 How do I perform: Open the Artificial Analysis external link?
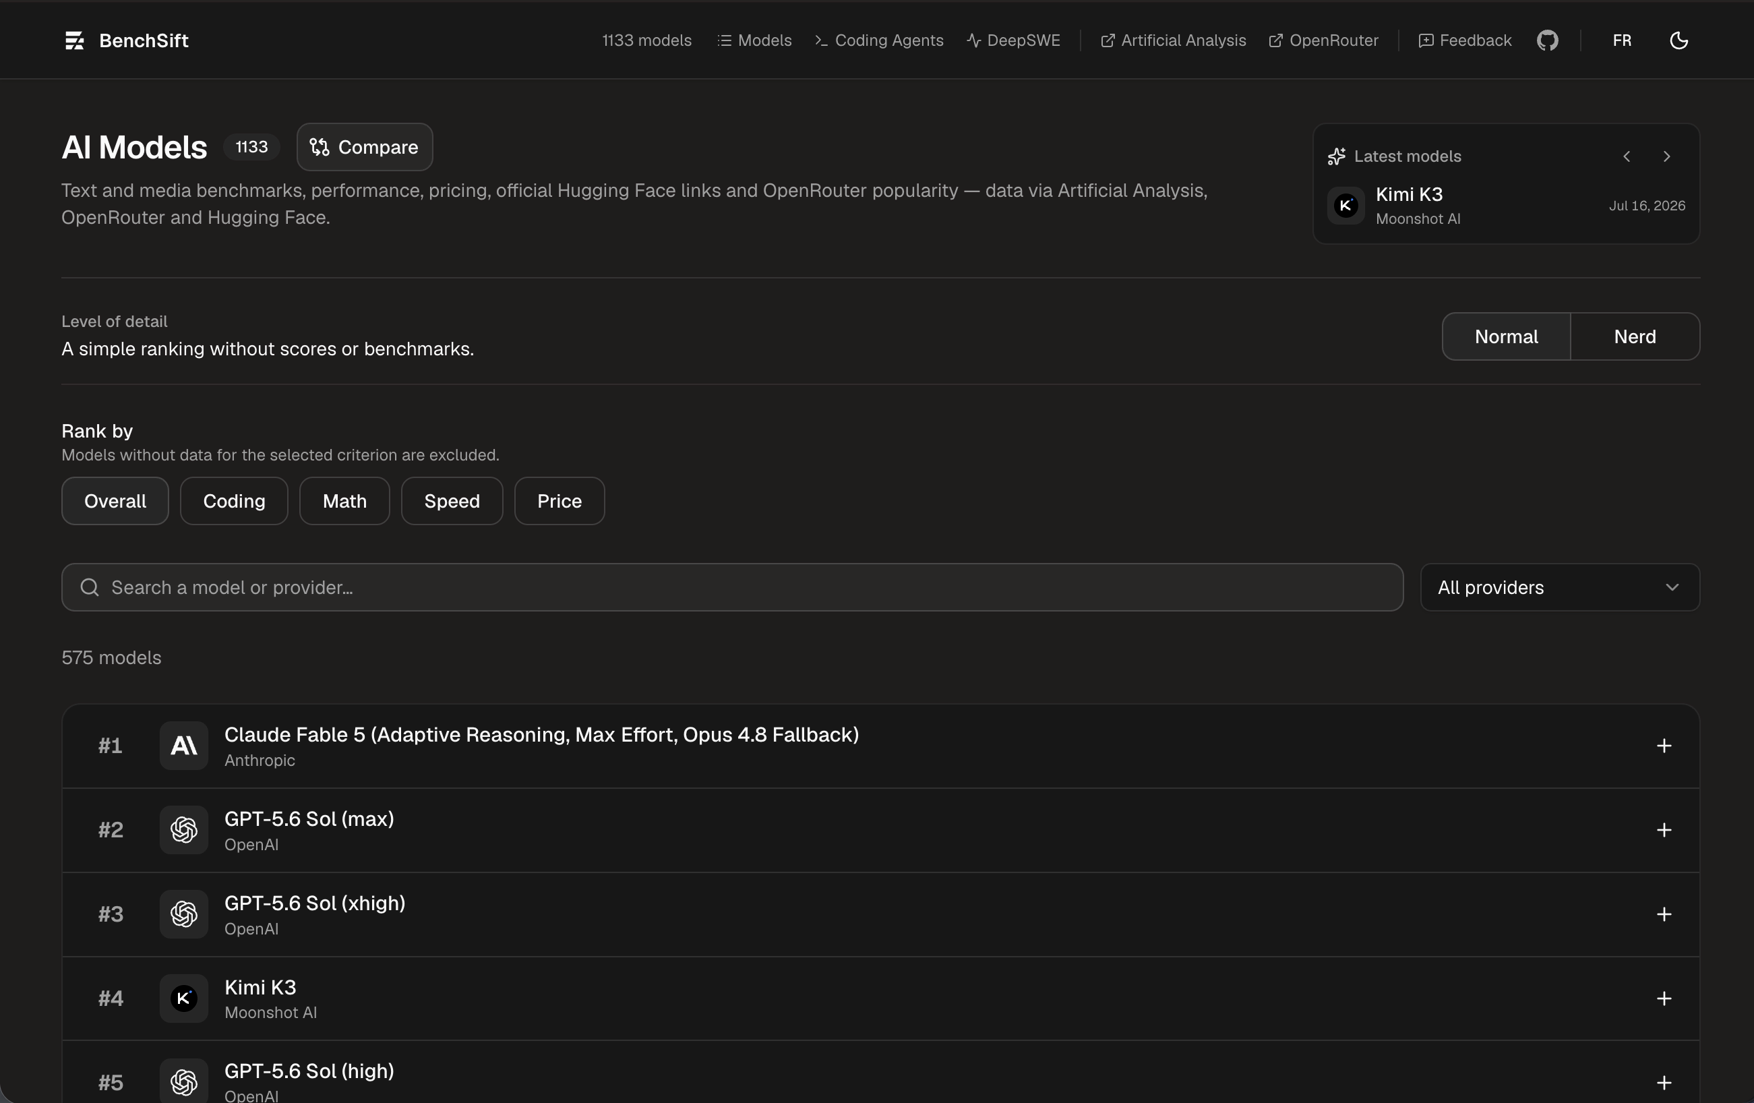1173,41
